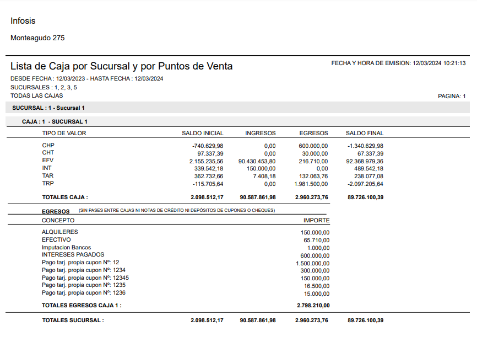This screenshot has height=352, width=477.
Task: Click Pago tarj. propia cupon Nº: 12
Action: [80, 263]
